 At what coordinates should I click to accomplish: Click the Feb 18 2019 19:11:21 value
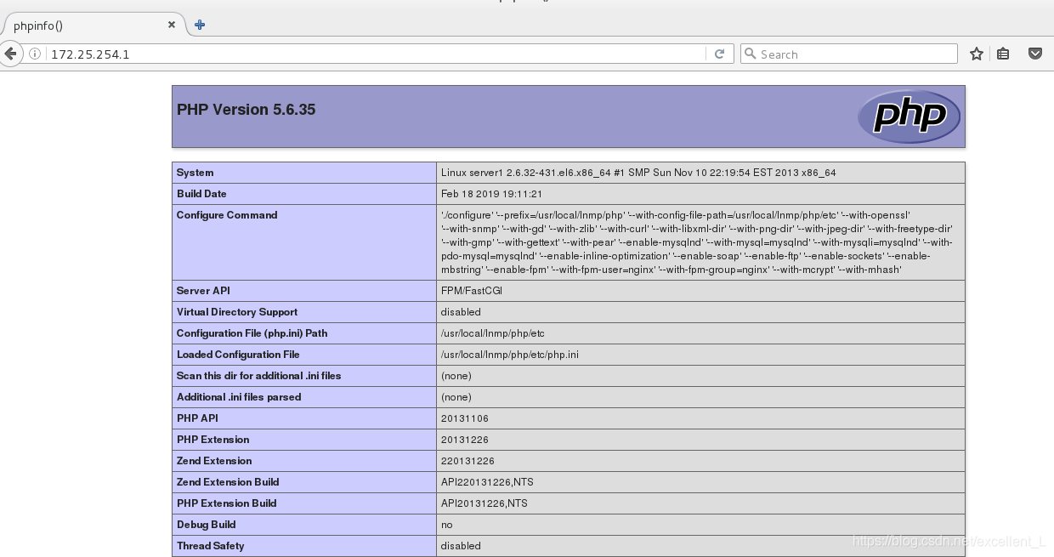click(491, 194)
